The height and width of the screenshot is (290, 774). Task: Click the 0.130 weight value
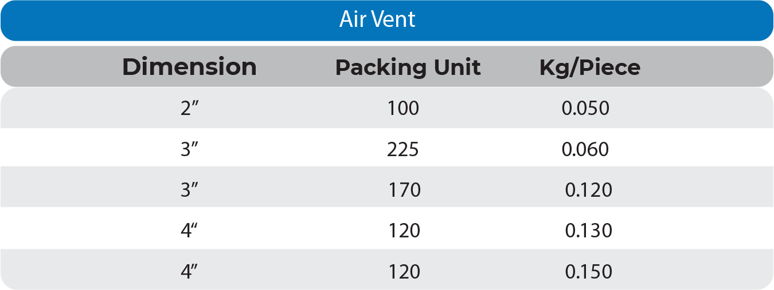589,231
